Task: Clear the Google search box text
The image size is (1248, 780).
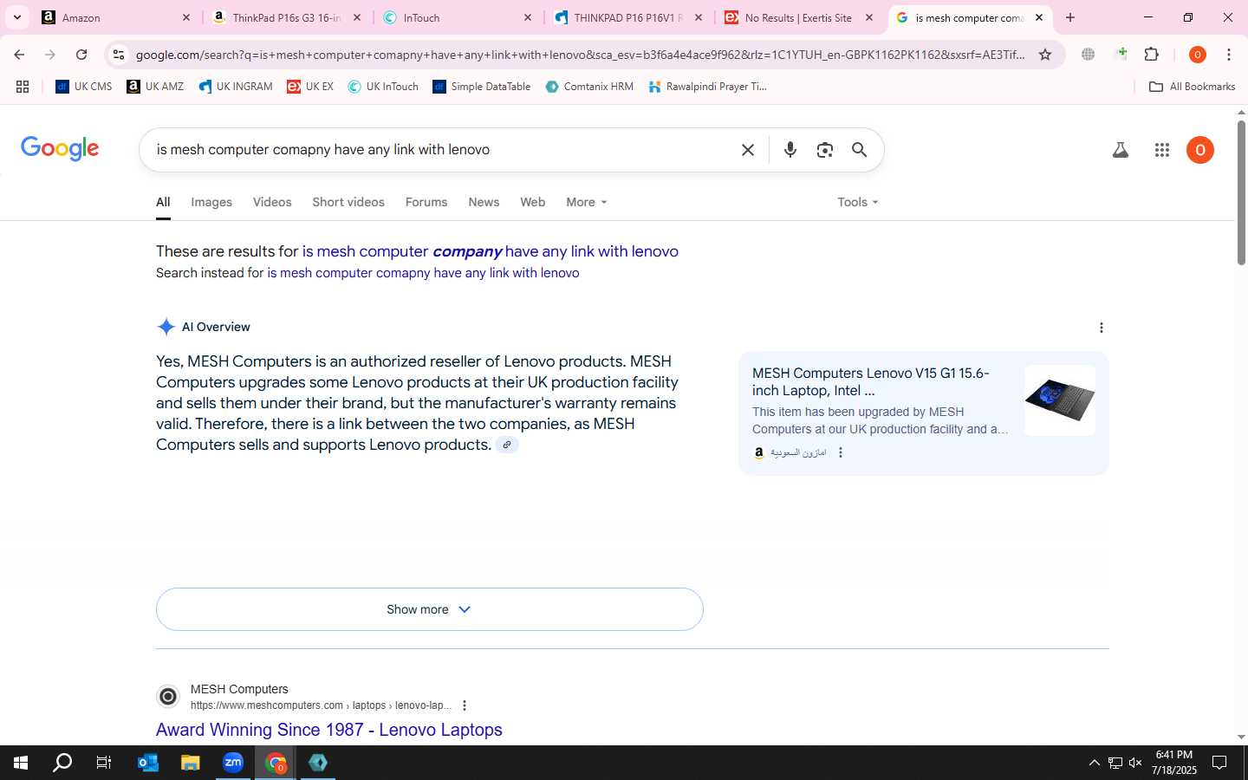Action: [x=748, y=150]
